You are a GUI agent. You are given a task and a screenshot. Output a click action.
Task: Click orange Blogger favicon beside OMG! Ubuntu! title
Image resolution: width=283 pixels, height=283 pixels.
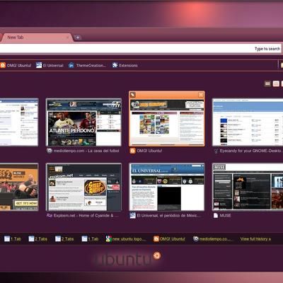click(132, 151)
